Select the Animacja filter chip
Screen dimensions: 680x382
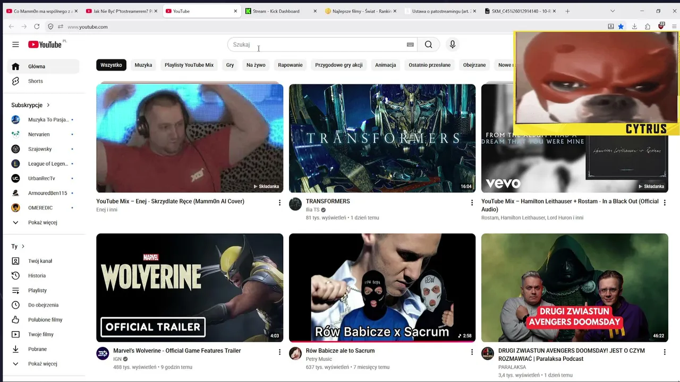click(386, 65)
